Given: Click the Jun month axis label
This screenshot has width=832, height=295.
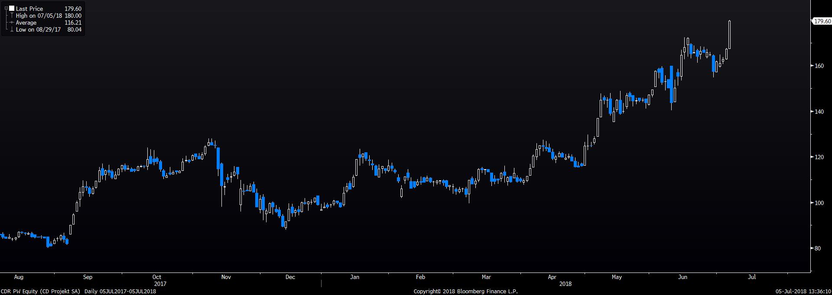Looking at the screenshot, I should pyautogui.click(x=682, y=277).
